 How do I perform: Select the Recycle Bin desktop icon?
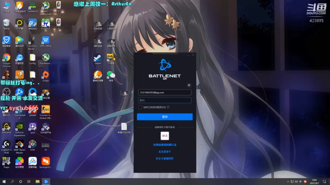pos(6,24)
